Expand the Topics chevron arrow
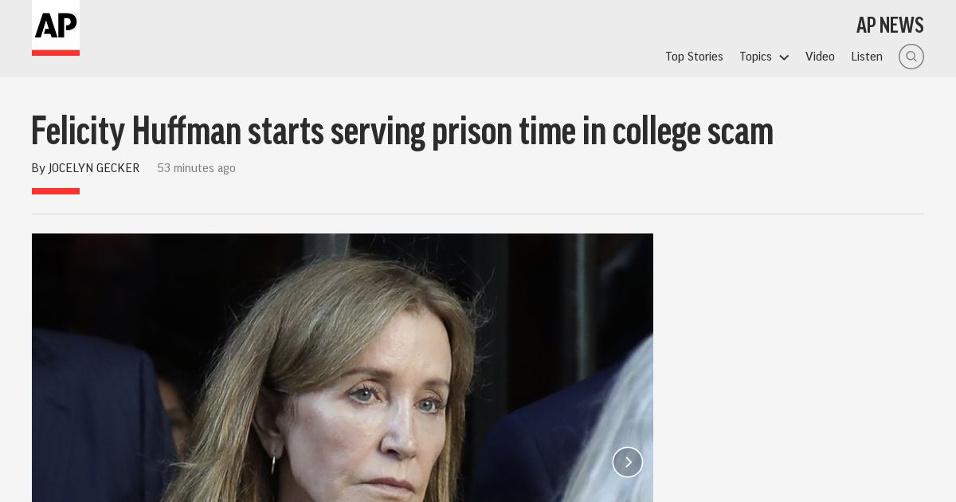 [x=784, y=57]
